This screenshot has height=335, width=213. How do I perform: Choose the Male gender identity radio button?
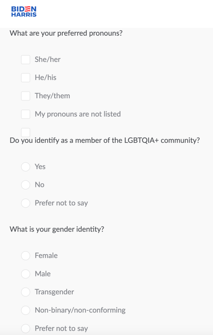[26, 274]
